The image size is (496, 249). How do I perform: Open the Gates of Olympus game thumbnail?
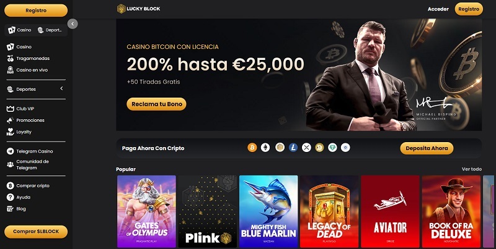pos(146,211)
